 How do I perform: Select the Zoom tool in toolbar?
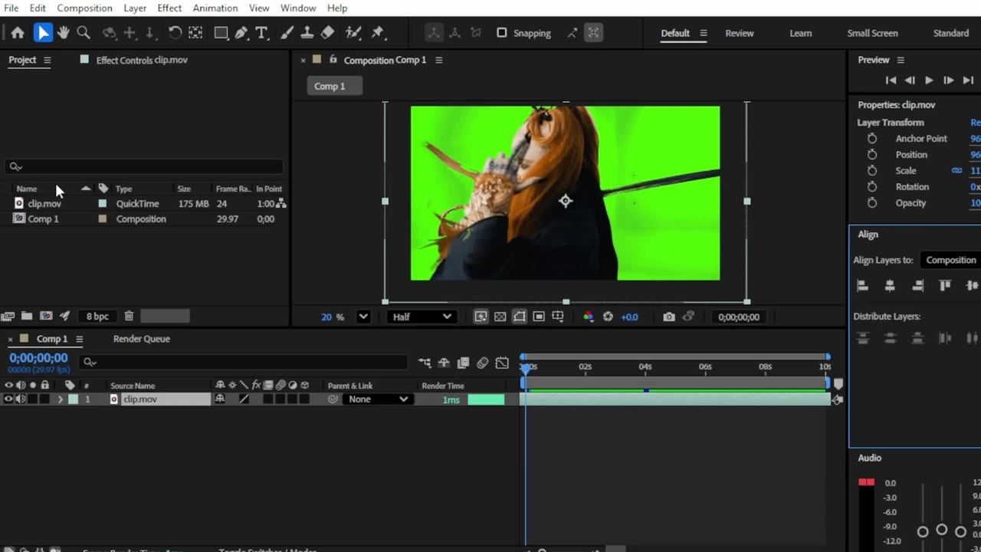pyautogui.click(x=84, y=33)
